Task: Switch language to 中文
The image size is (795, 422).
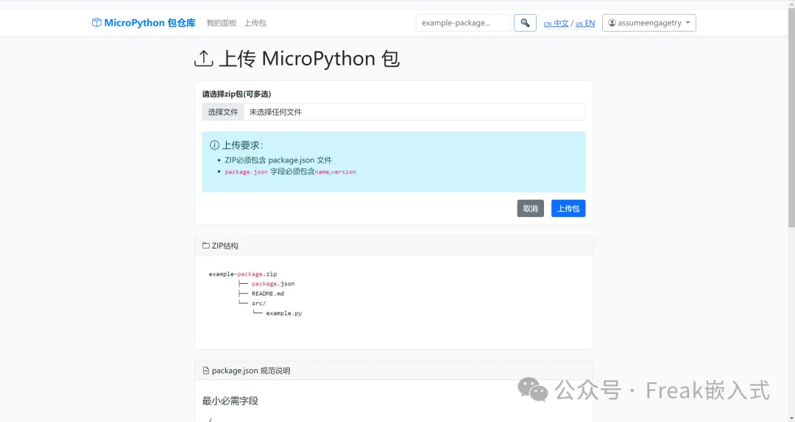Action: tap(556, 24)
